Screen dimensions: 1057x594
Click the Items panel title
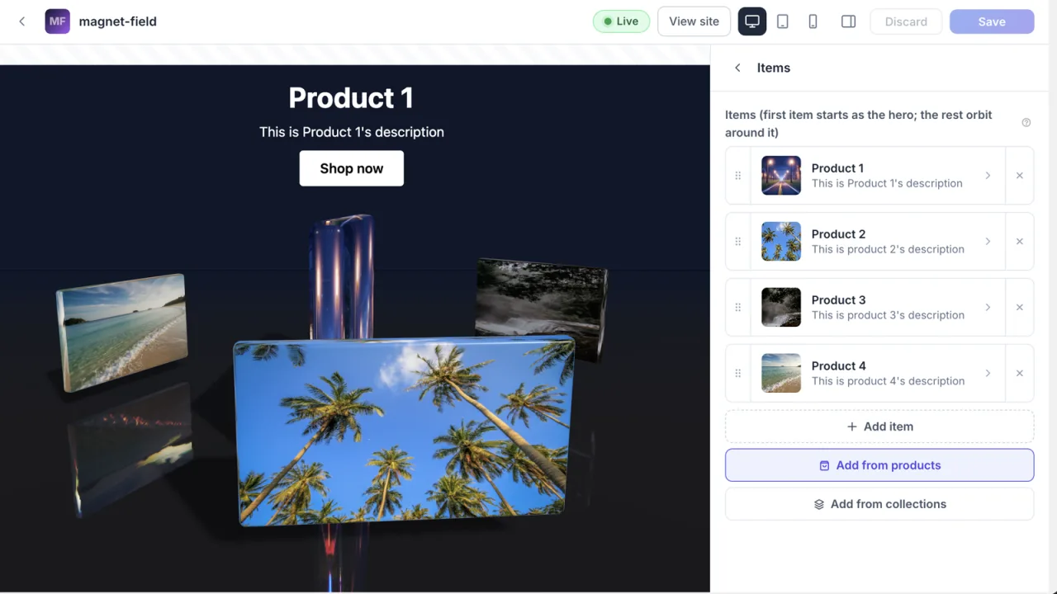click(x=774, y=68)
